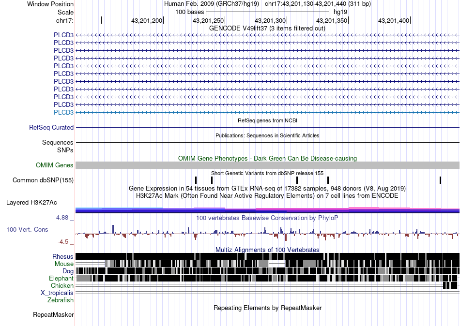Click the Layered H3K27Ac track label

pyautogui.click(x=31, y=203)
